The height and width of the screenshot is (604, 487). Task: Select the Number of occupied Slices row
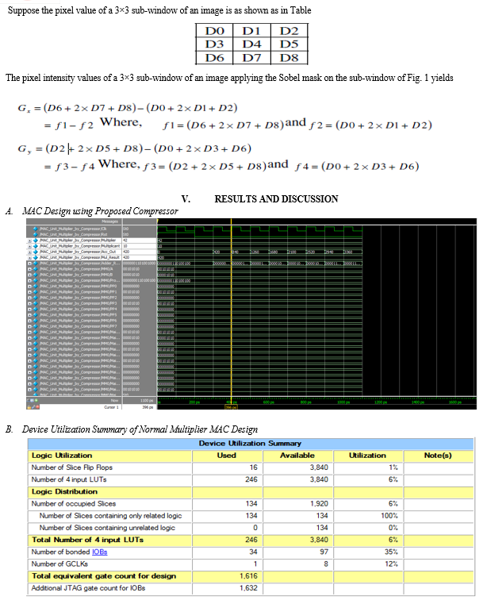[250, 504]
